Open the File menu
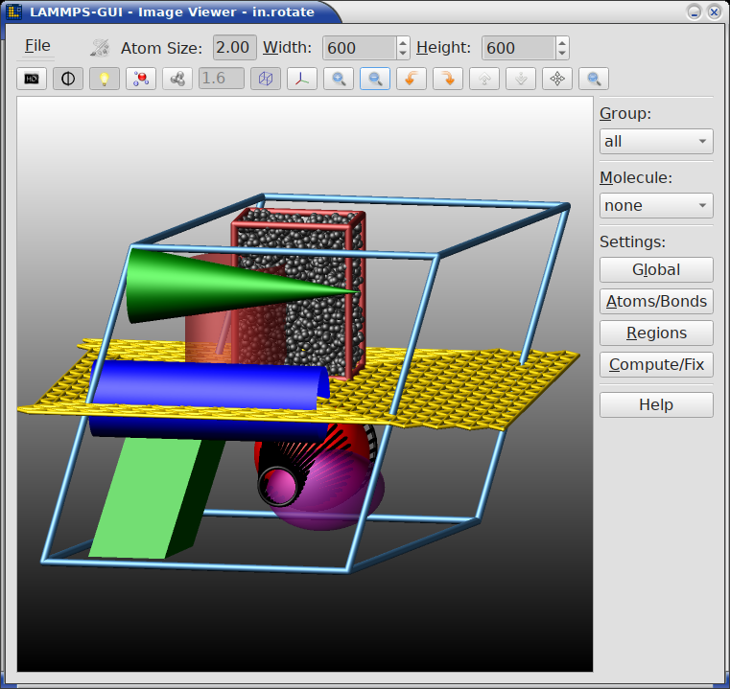 click(37, 46)
